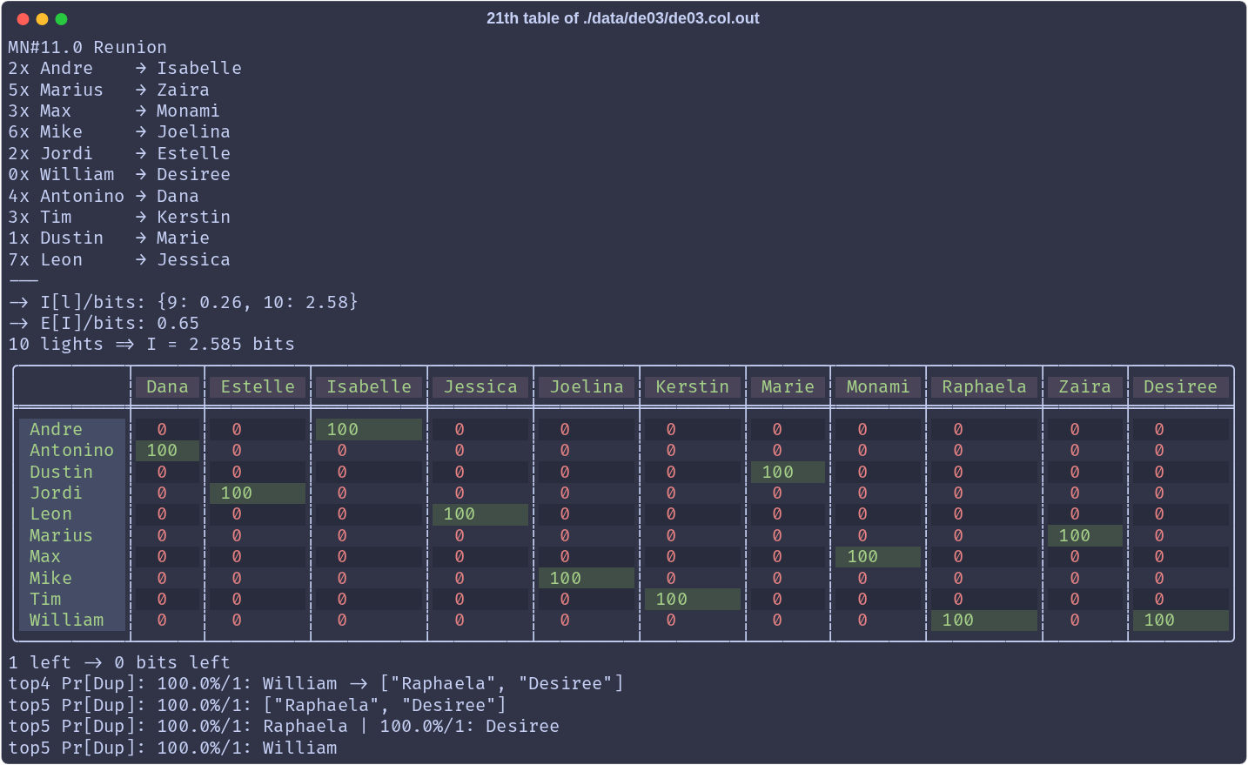The height and width of the screenshot is (765, 1248).
Task: Click the '10 lights' information line
Action: click(151, 345)
